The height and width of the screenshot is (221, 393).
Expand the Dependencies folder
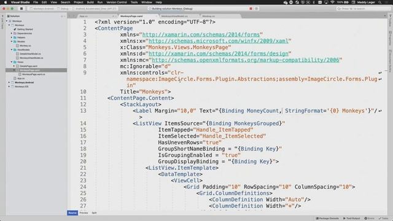[x=11, y=33]
